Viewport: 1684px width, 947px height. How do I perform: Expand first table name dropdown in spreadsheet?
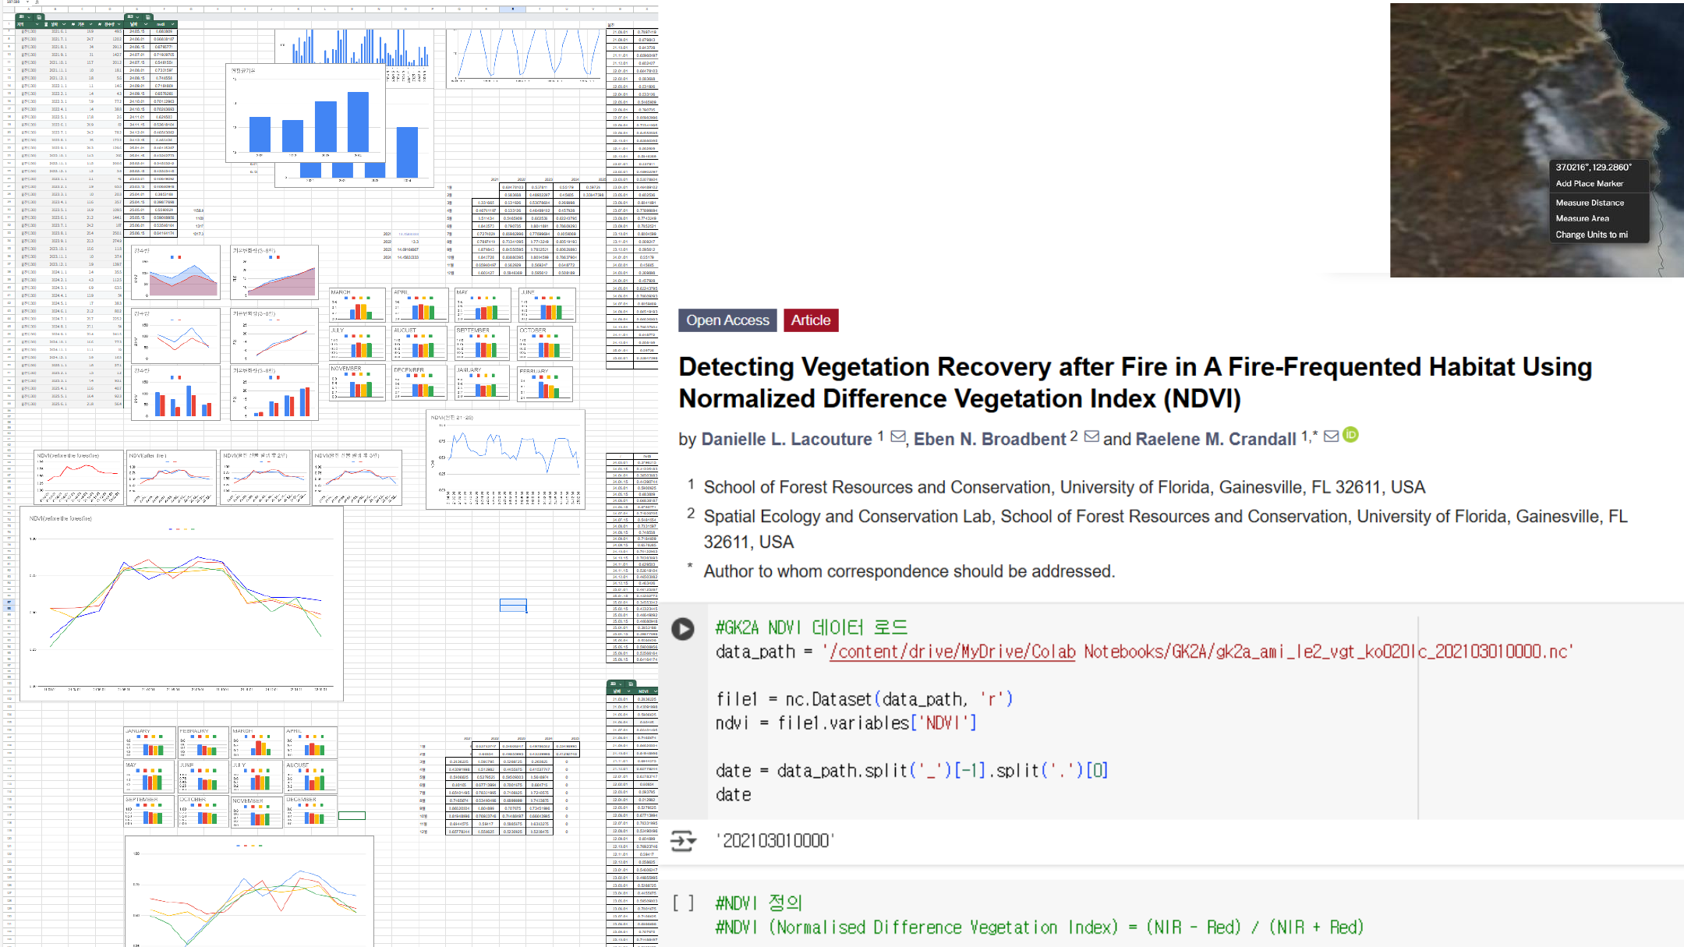click(x=29, y=17)
